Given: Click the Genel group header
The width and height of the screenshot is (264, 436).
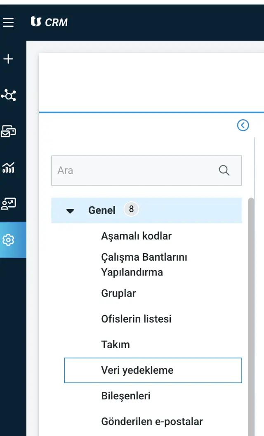Looking at the screenshot, I should pos(146,210).
